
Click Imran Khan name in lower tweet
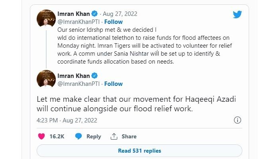click(74, 76)
